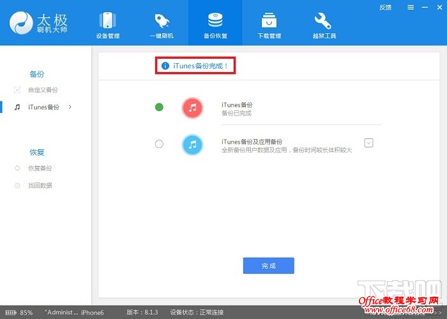Select iTunes备份 sidebar entry
This screenshot has width=447, height=319.
(x=43, y=107)
